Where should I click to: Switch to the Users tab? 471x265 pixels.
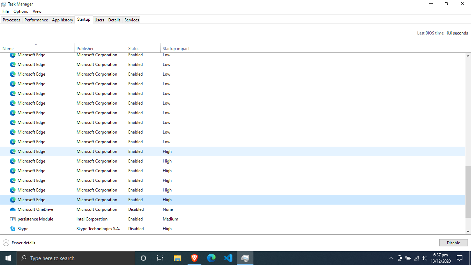click(99, 20)
